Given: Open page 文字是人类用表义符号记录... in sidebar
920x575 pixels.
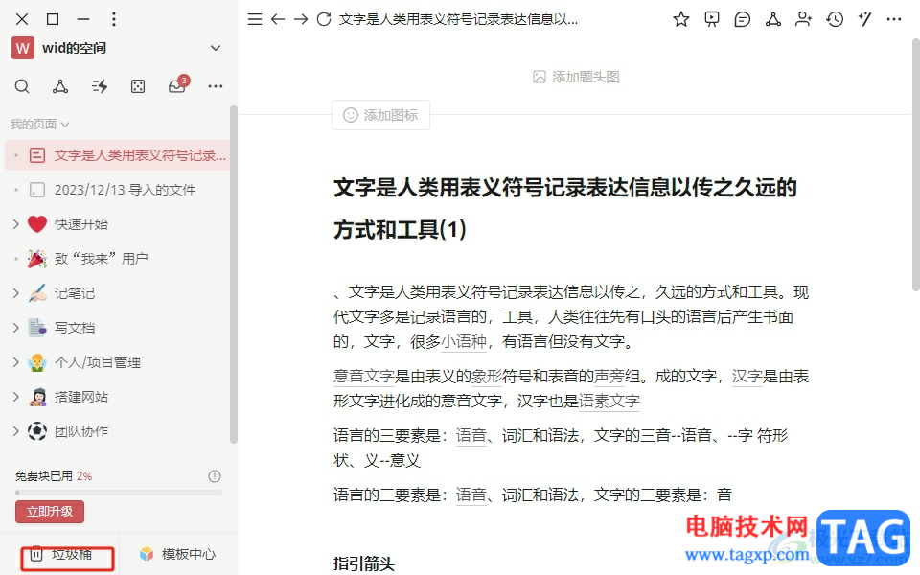Looking at the screenshot, I should pyautogui.click(x=117, y=155).
